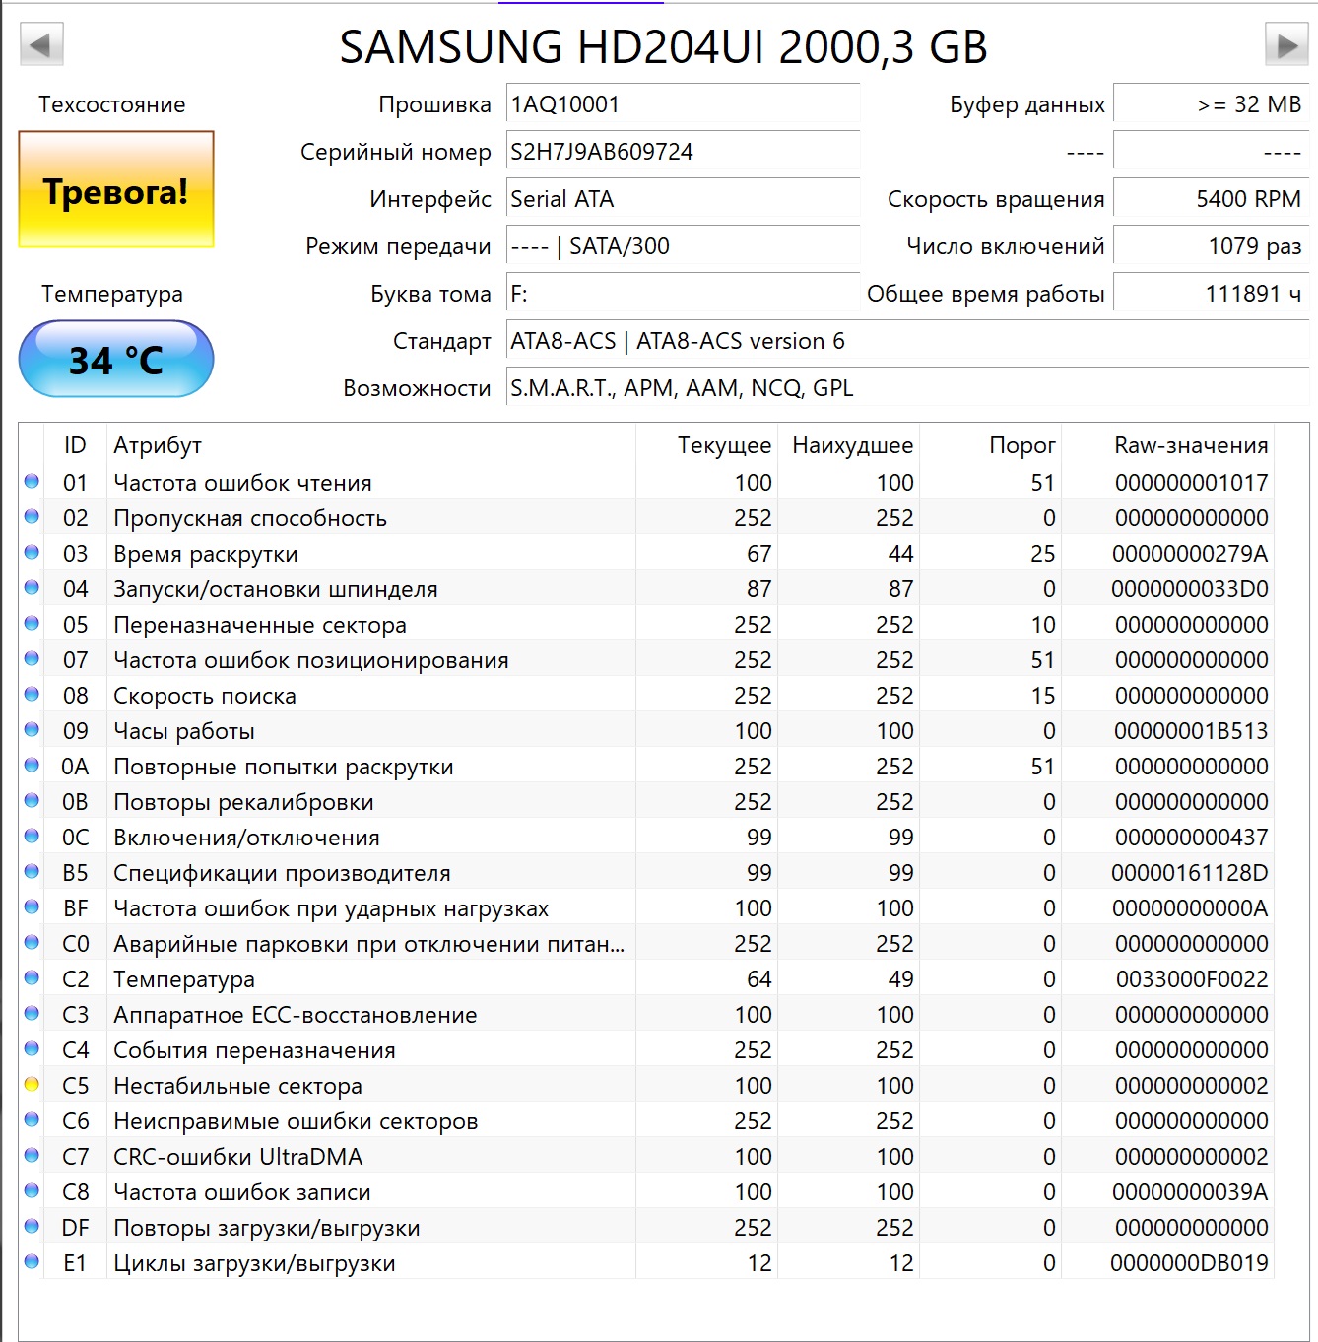Click status dot for Переназначенные сектора
The image size is (1318, 1342).
32,624
